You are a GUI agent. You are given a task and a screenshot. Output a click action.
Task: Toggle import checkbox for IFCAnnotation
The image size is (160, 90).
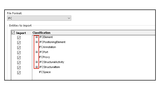pos(19,47)
